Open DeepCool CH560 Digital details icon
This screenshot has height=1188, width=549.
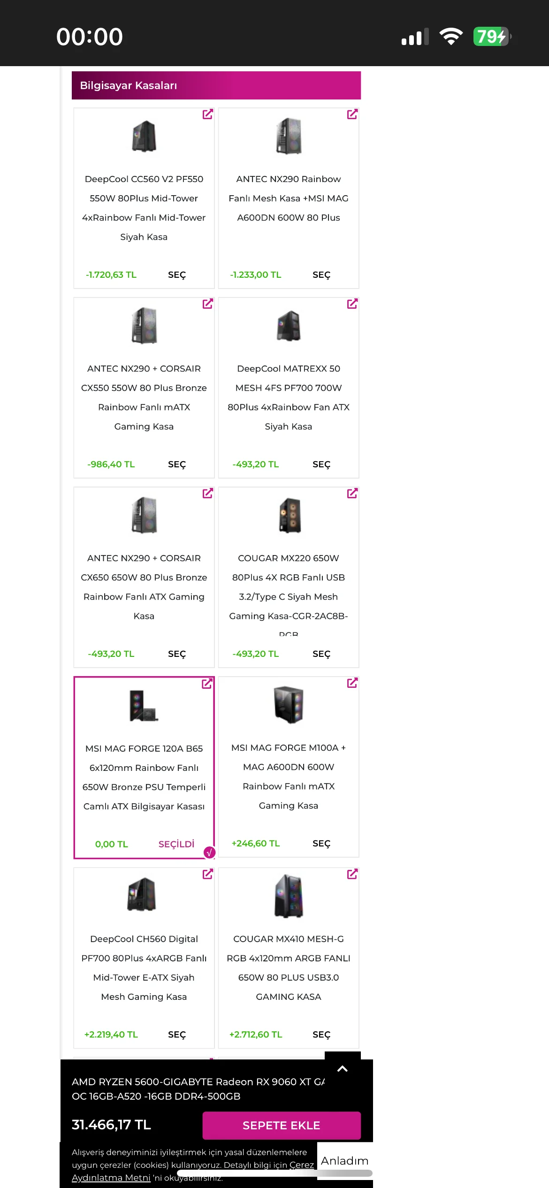point(207,874)
